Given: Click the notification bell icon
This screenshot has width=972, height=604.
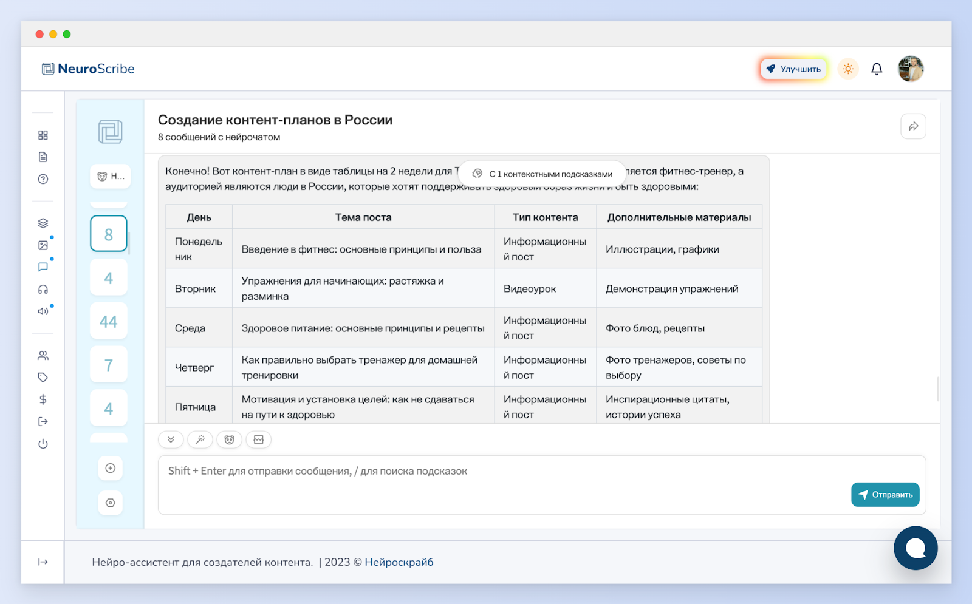Looking at the screenshot, I should click(877, 69).
